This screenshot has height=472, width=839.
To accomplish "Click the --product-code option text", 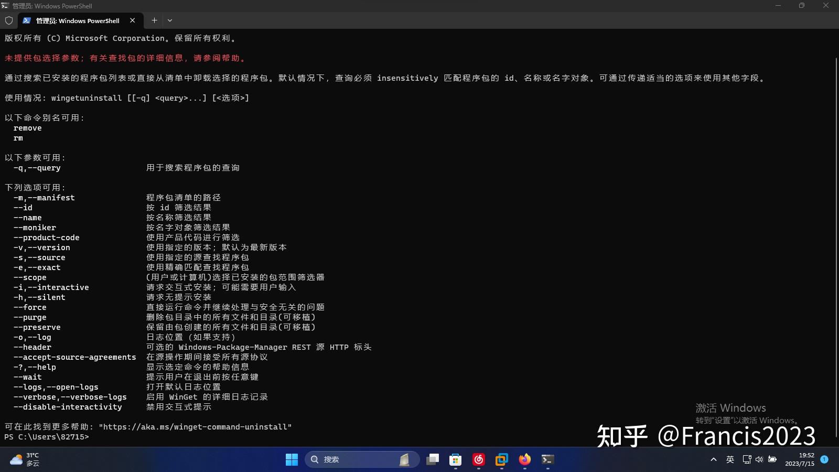I will (47, 238).
